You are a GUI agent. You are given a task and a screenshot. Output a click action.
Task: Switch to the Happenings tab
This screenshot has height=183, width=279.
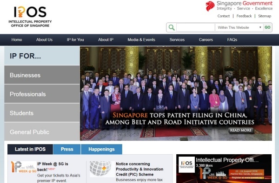(101, 149)
